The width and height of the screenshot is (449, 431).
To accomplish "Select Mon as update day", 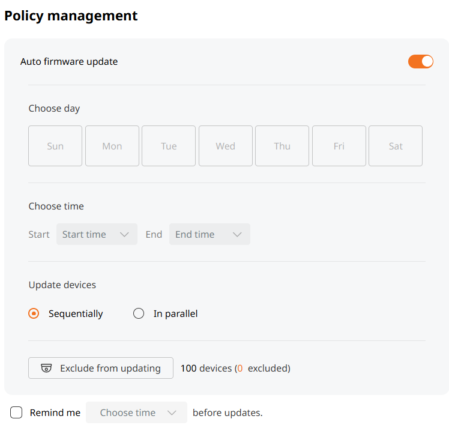I will 112,146.
